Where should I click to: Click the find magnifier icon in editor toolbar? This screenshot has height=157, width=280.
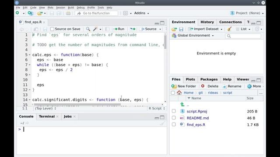coord(88,29)
